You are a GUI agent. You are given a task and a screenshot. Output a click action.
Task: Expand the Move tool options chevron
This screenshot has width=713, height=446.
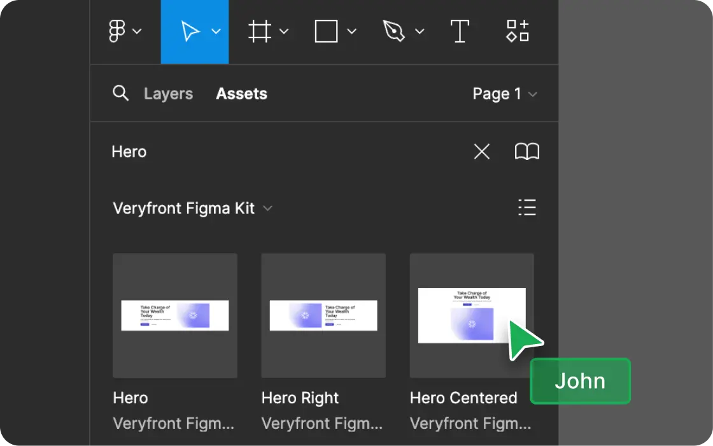tap(216, 31)
